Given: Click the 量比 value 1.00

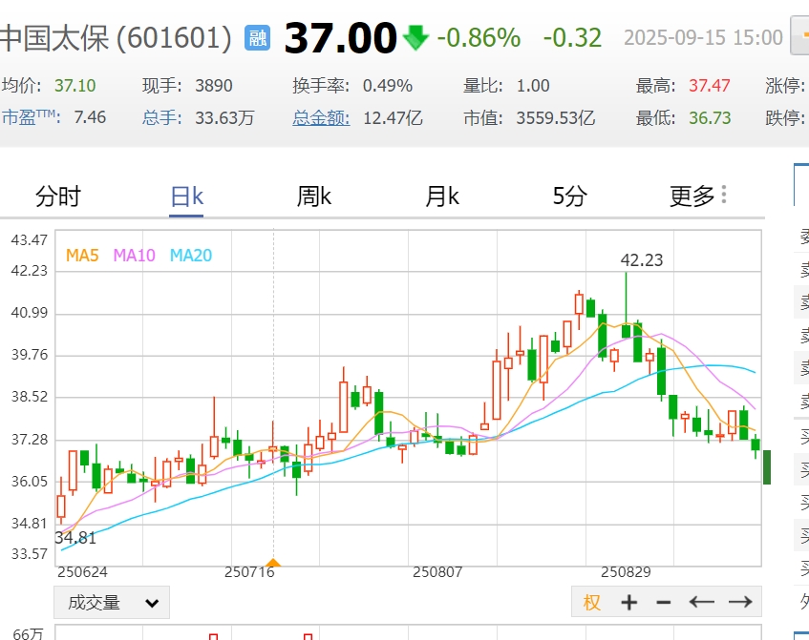Looking at the screenshot, I should pyautogui.click(x=533, y=86).
